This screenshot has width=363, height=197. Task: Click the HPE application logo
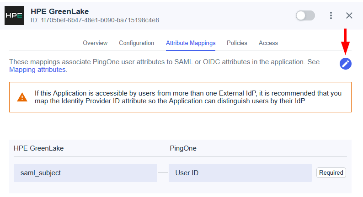[14, 15]
